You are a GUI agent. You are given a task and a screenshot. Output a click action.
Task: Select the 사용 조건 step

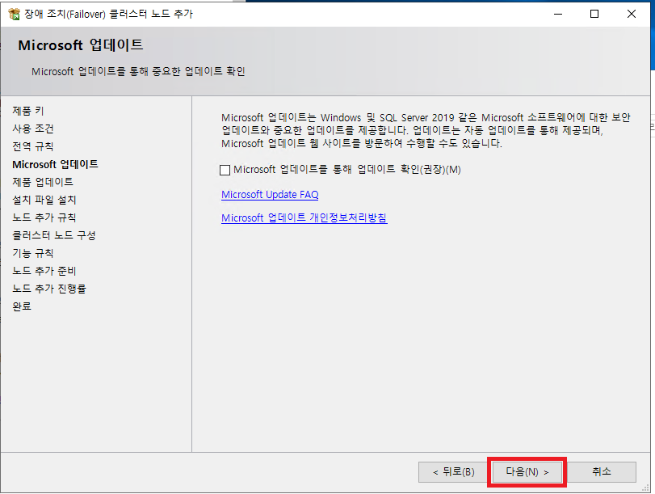pyautogui.click(x=33, y=129)
